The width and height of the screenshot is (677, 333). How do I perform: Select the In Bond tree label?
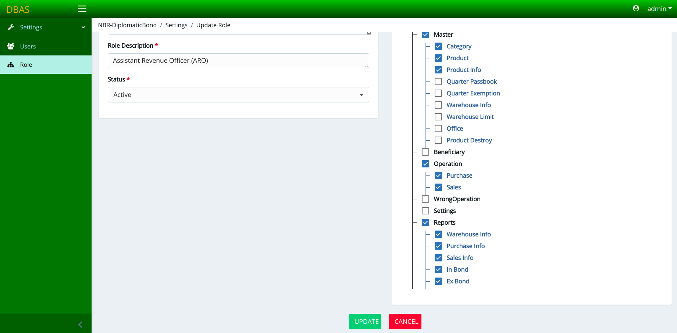457,269
